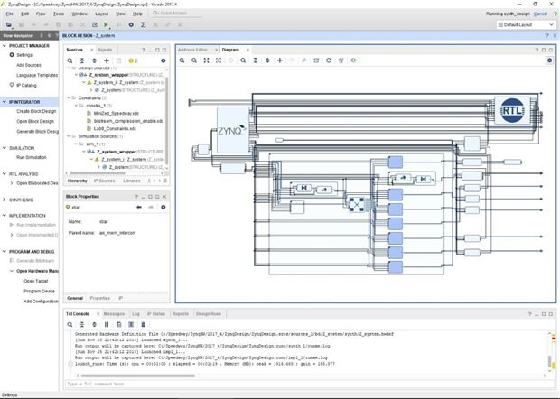Screen dimensions: 560x399
Task: Open Diagram settings gear
Action: (x=548, y=60)
